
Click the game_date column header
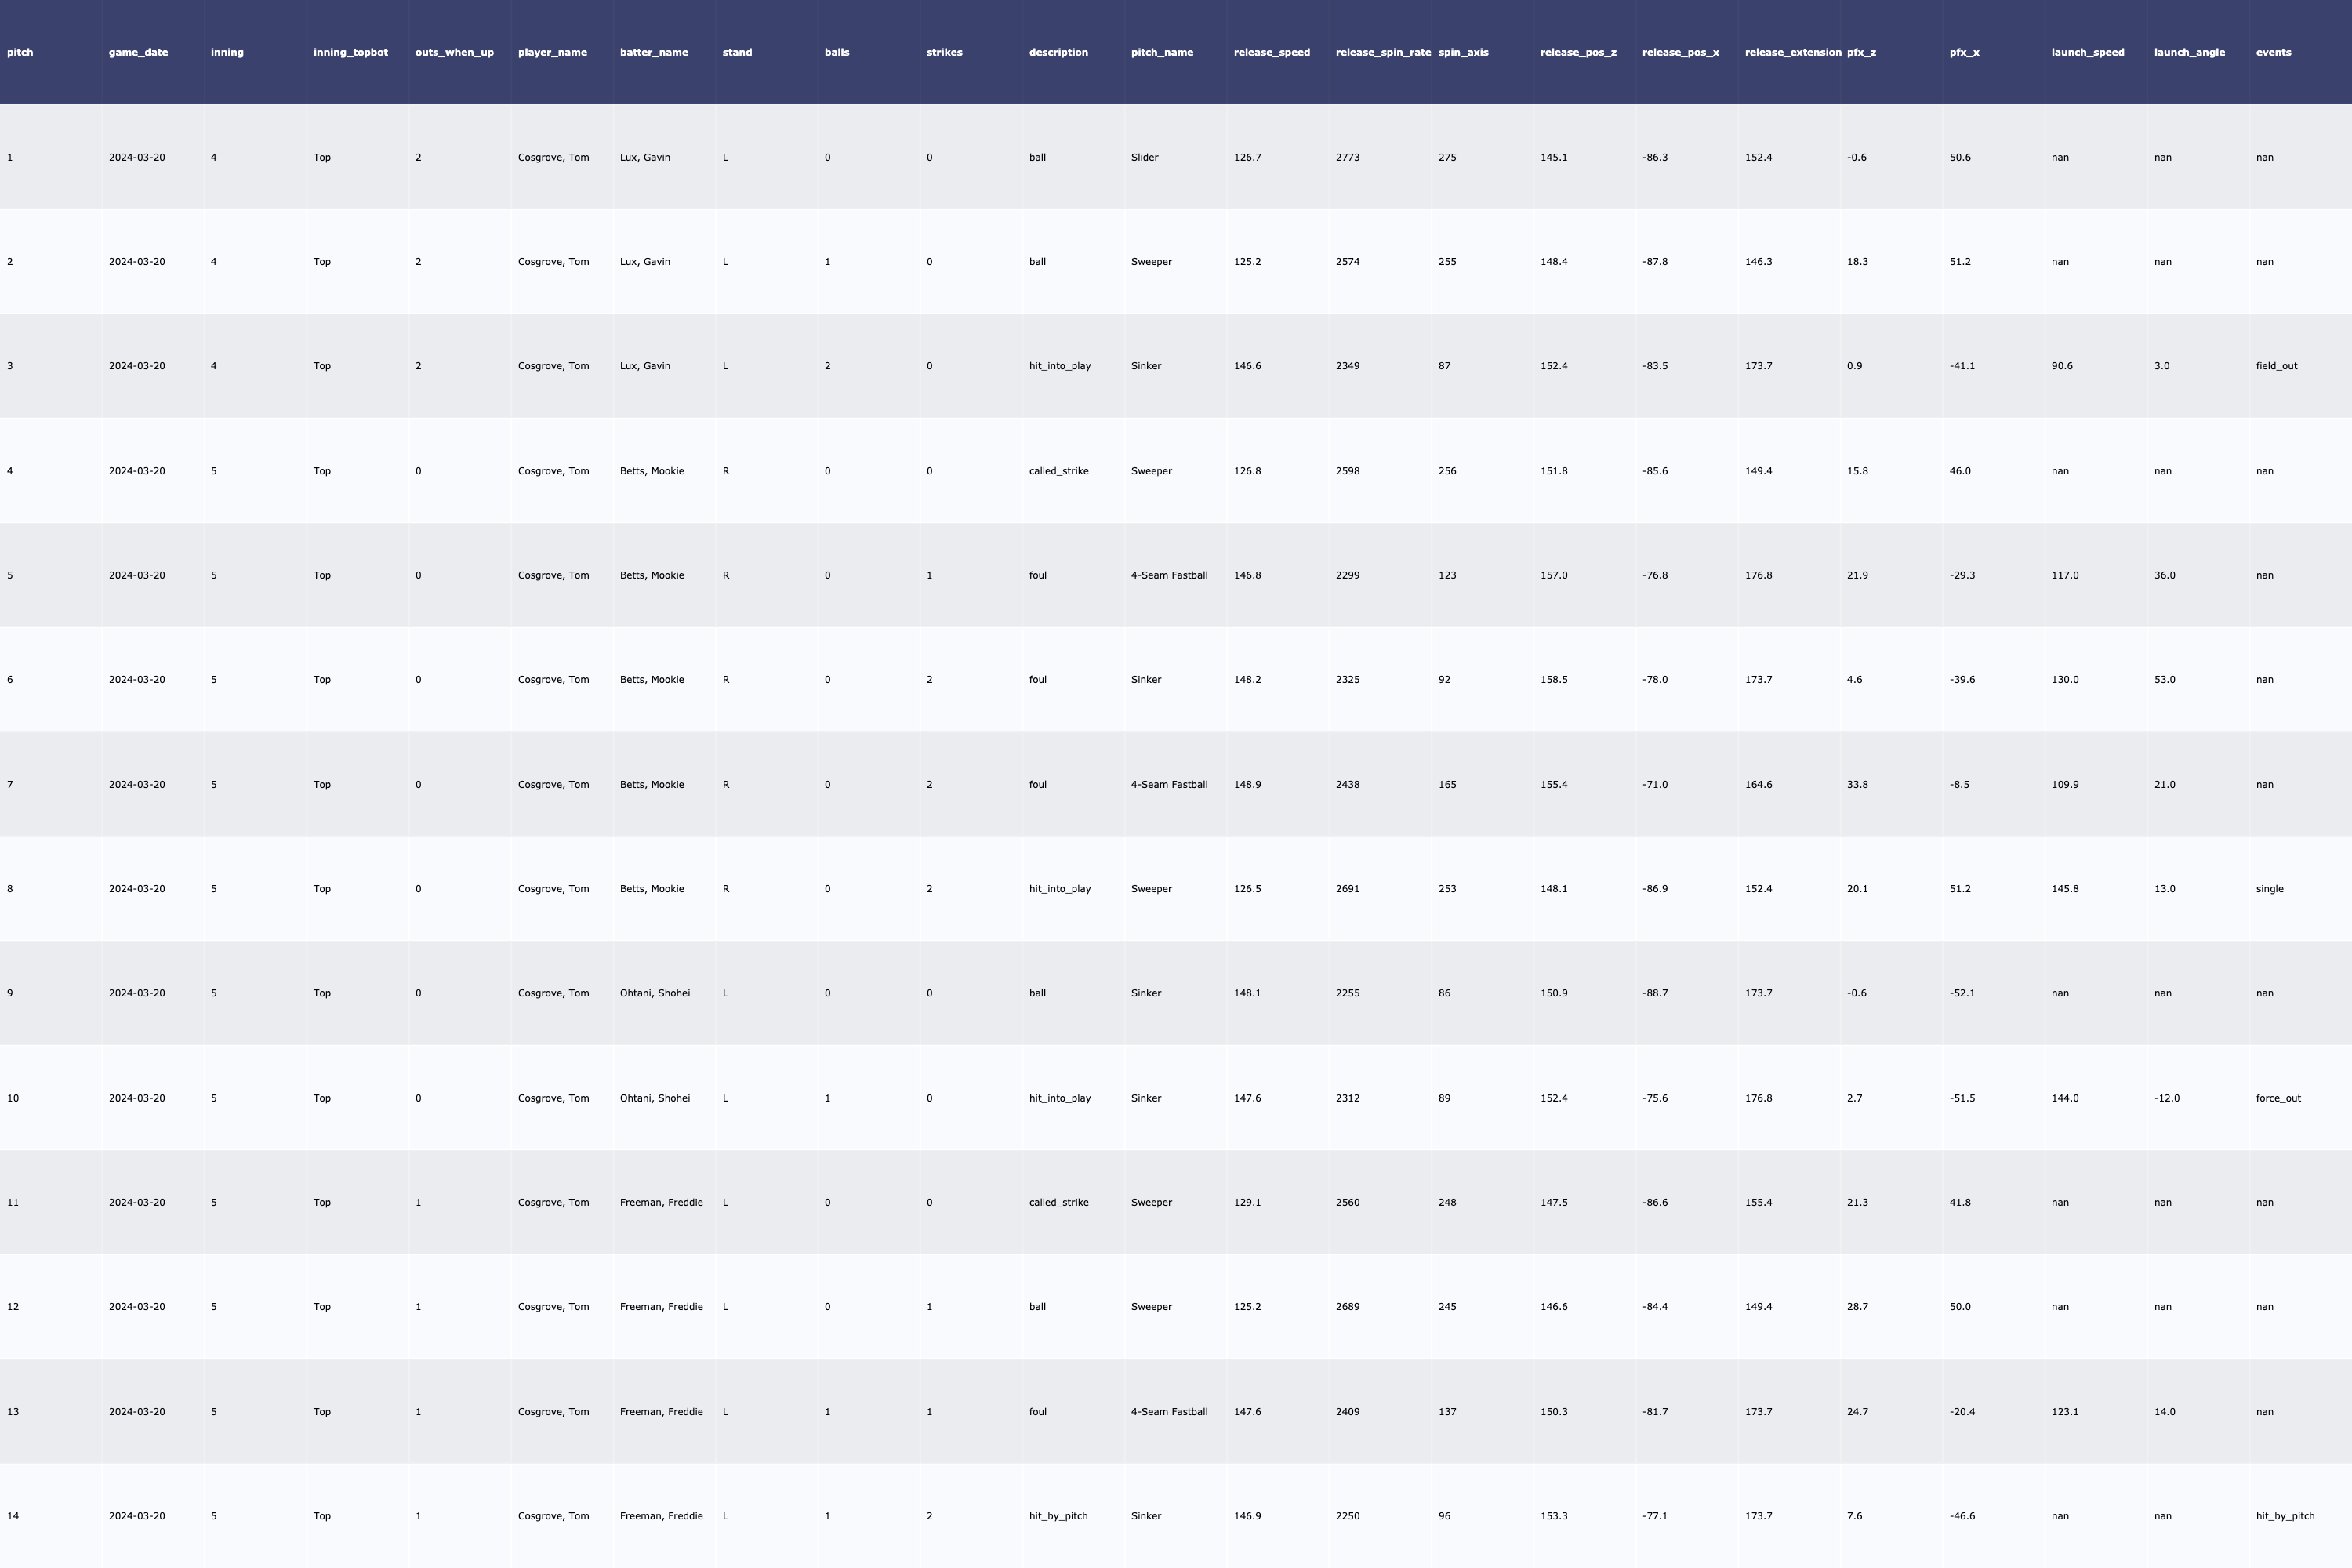pos(138,52)
